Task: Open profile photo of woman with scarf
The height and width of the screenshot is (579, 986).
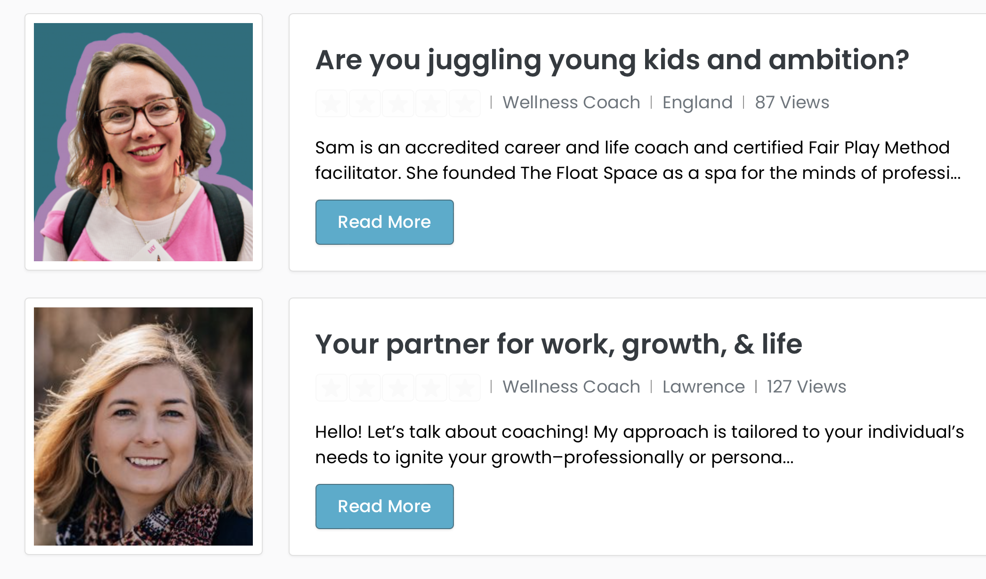Action: 143,426
